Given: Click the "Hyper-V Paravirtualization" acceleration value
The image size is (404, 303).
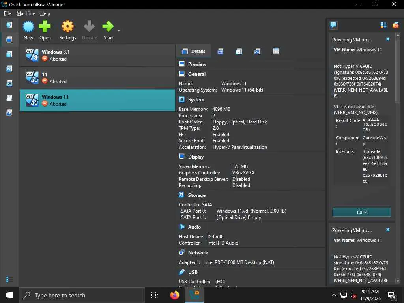Looking at the screenshot, I should click(239, 147).
